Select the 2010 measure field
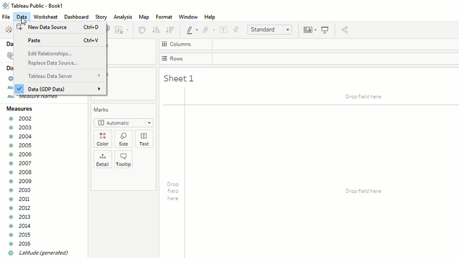Viewport: 459px width, 258px height. (24, 190)
